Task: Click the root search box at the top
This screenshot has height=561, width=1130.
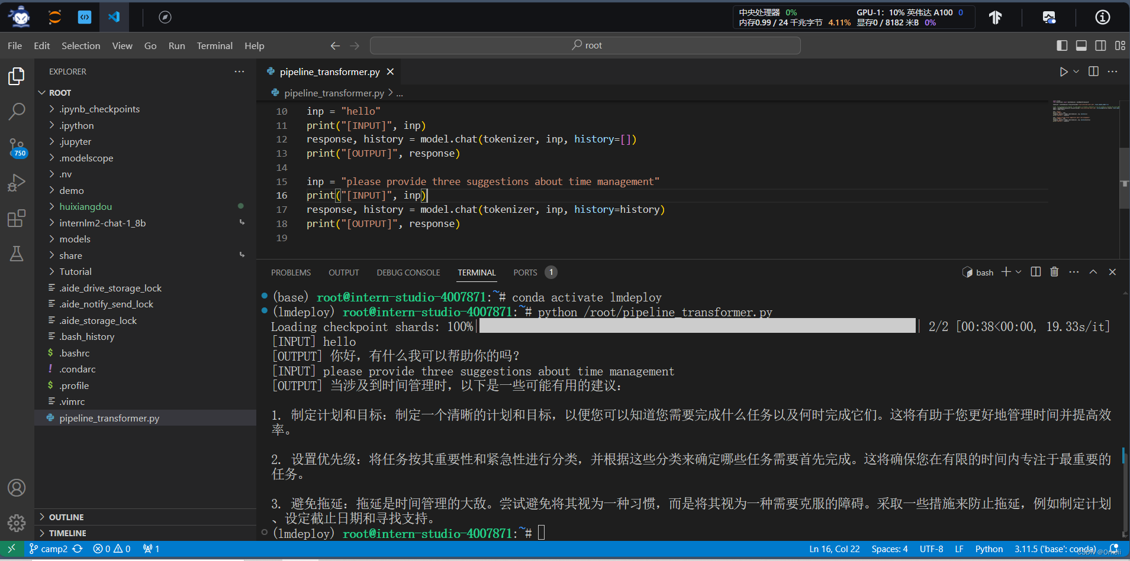Action: 585,45
